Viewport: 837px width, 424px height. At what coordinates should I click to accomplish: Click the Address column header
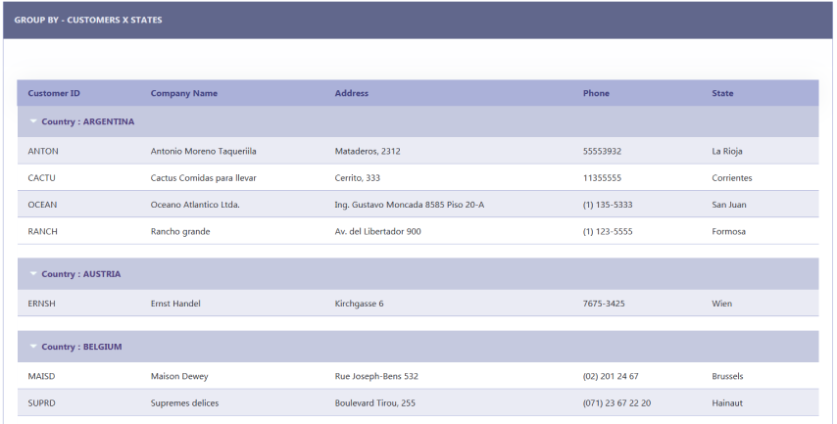[x=351, y=94]
